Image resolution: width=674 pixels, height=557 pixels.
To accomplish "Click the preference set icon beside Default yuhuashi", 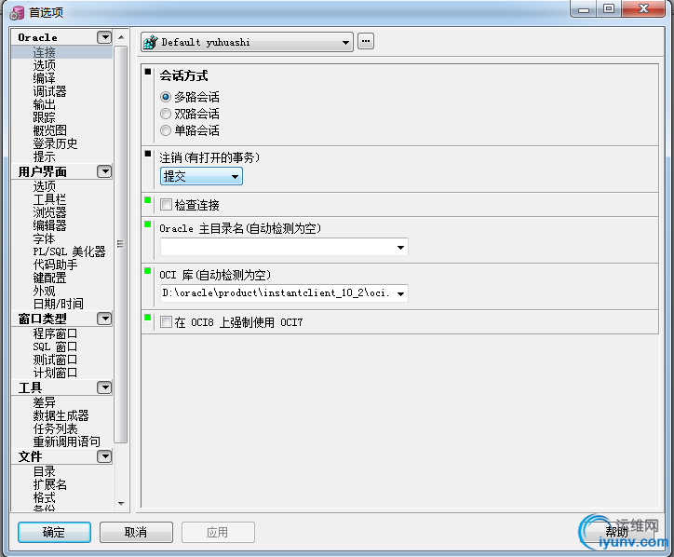I will click(151, 42).
